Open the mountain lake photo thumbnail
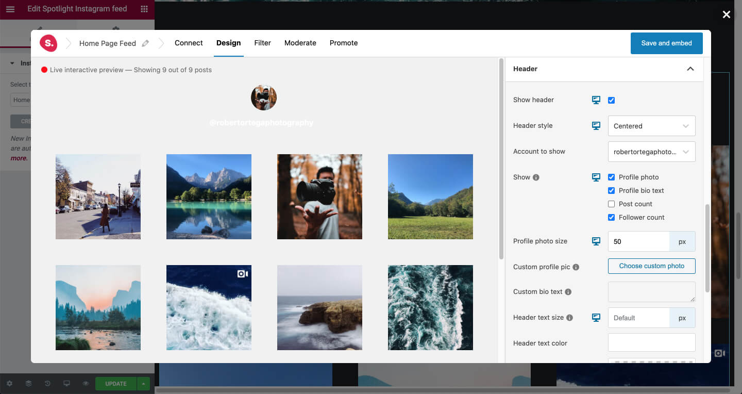742x394 pixels. (209, 196)
